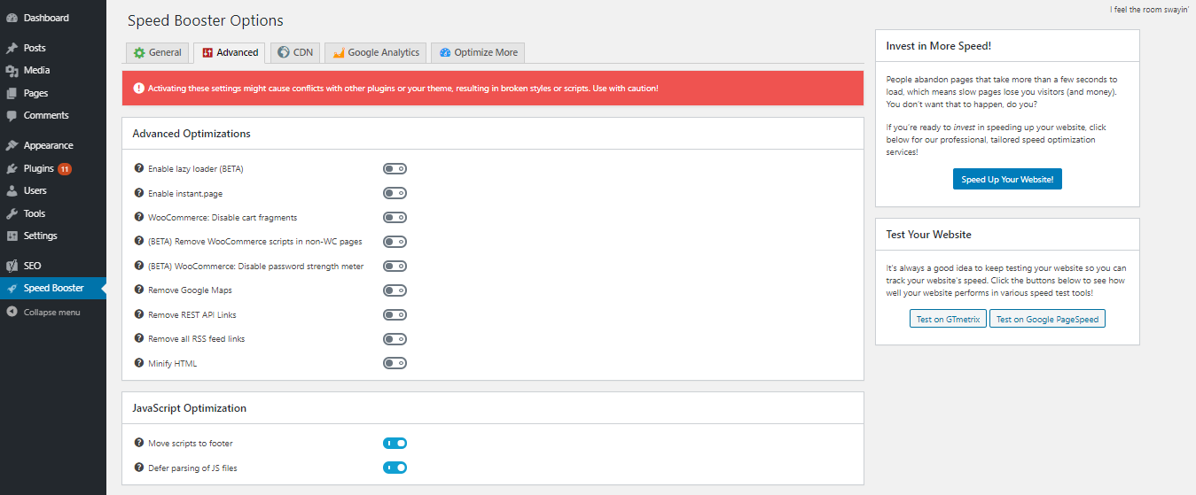Click the Plugins plug icon in sidebar

click(12, 168)
